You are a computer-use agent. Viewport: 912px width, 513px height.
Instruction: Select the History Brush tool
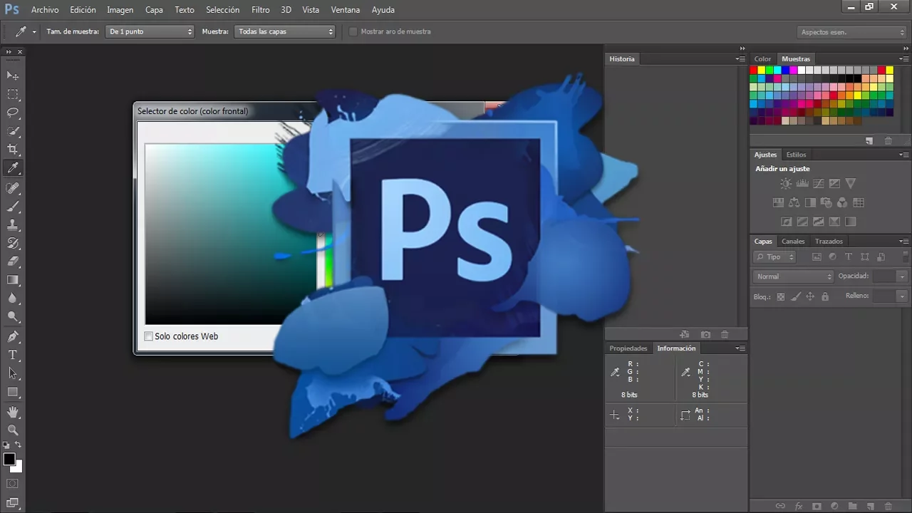coord(13,244)
